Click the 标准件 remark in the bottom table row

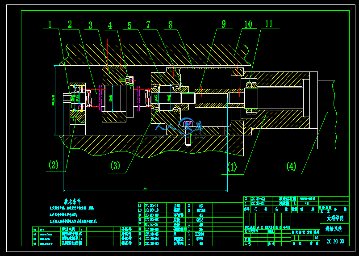click(126, 243)
